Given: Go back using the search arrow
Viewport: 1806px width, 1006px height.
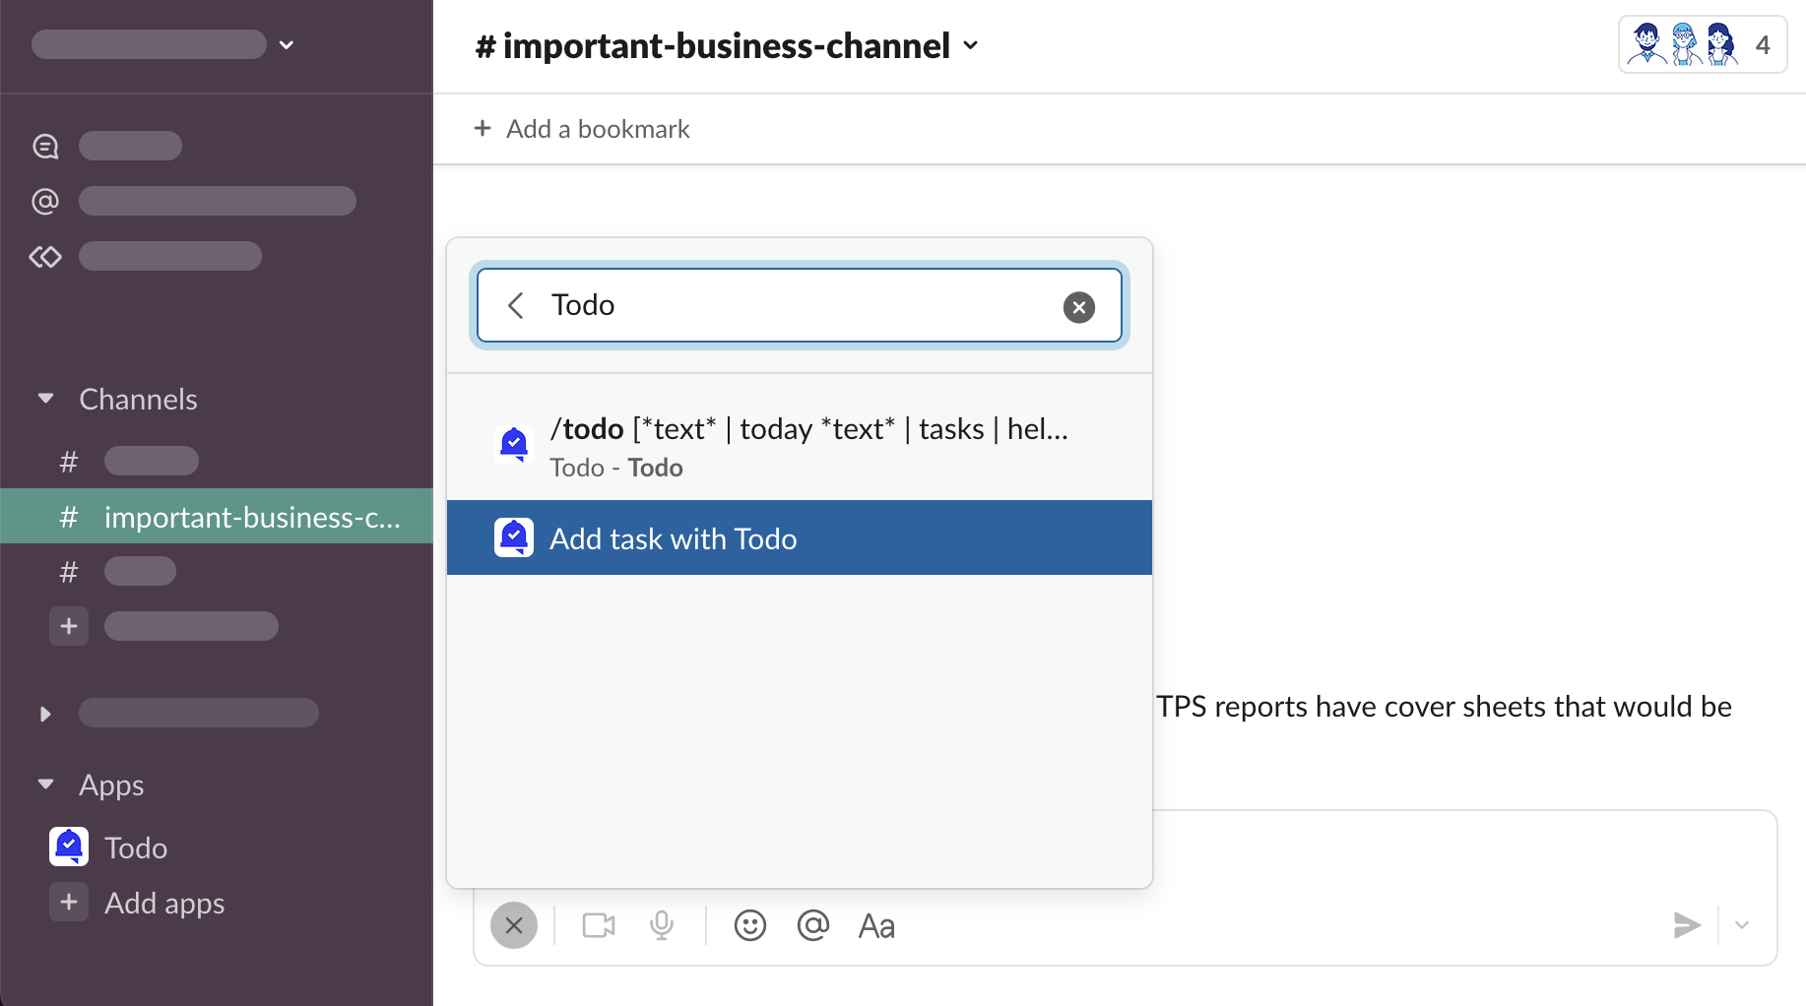Looking at the screenshot, I should point(515,305).
